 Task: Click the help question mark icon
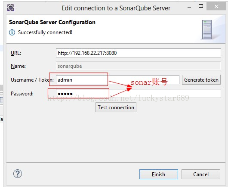point(18,174)
